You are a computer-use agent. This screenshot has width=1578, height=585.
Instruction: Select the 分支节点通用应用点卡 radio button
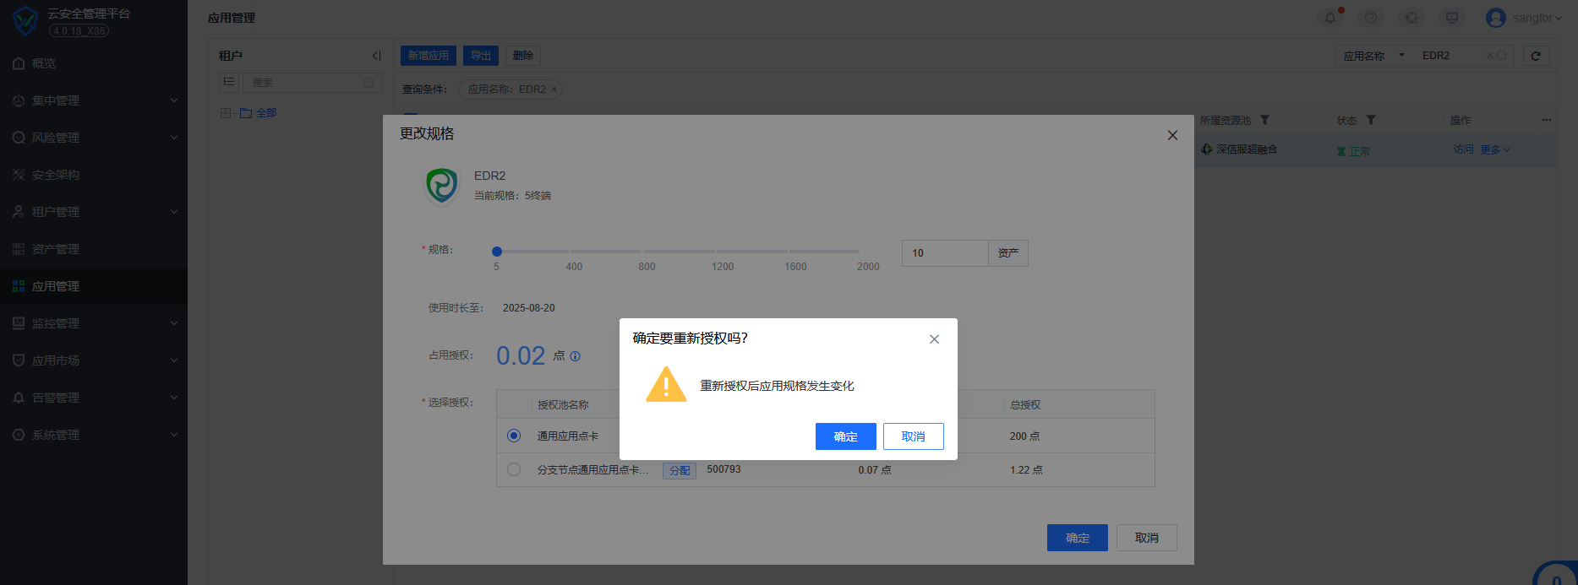(514, 469)
